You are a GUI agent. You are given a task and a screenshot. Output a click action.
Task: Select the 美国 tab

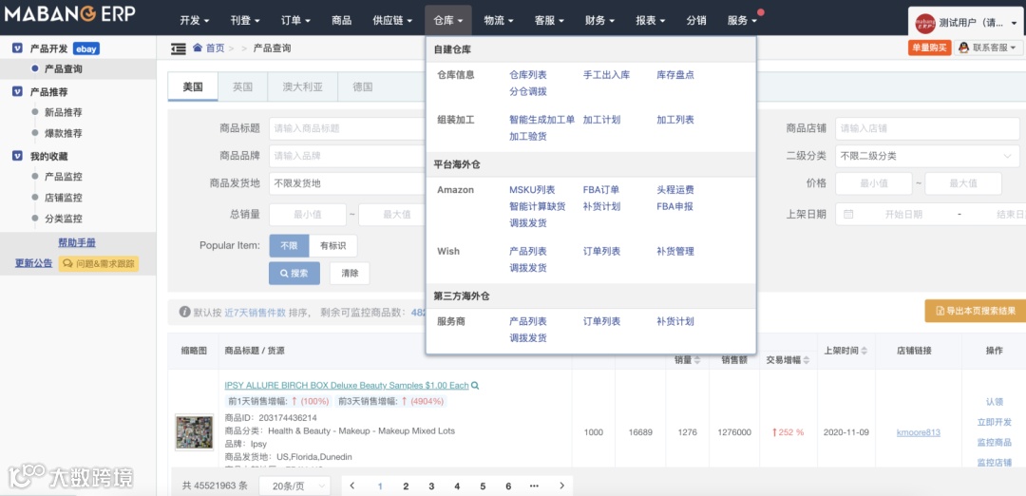point(193,86)
